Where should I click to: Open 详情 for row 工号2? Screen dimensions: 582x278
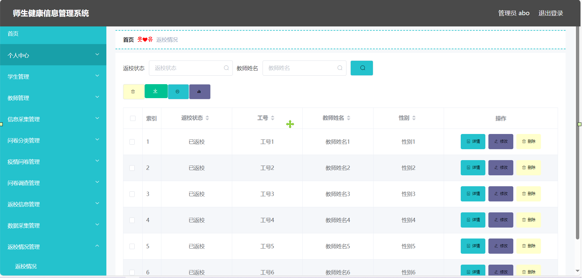pos(473,168)
